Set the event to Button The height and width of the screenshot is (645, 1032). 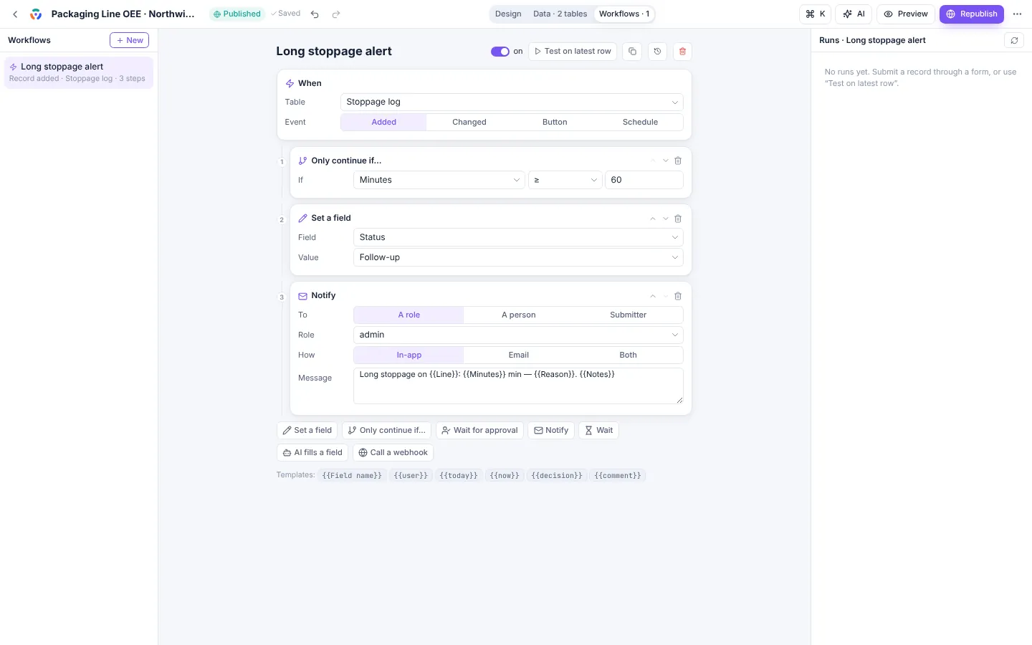555,122
